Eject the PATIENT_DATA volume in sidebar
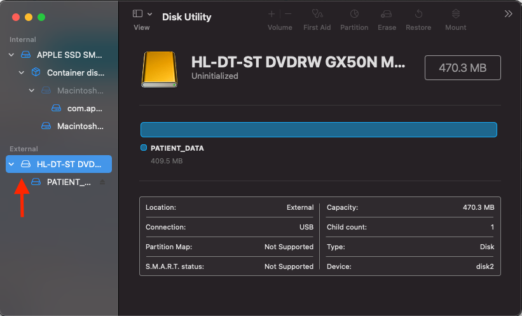 coord(102,182)
